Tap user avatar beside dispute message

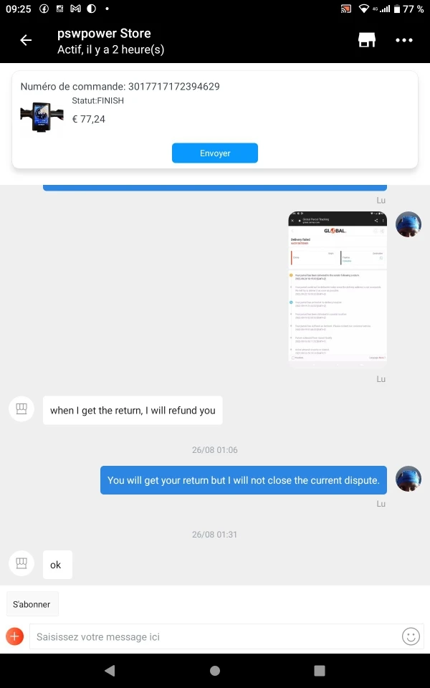pyautogui.click(x=408, y=479)
